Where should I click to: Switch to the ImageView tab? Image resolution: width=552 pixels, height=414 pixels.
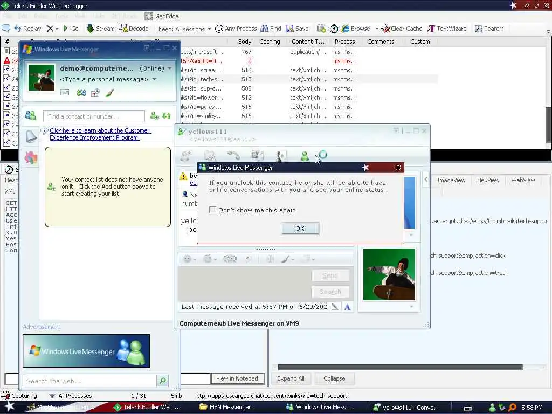(x=451, y=180)
